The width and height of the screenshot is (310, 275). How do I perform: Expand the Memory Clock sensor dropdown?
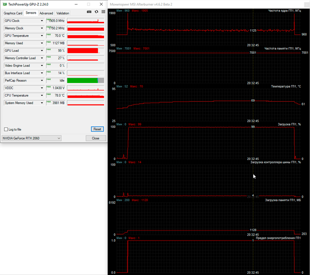[42, 28]
